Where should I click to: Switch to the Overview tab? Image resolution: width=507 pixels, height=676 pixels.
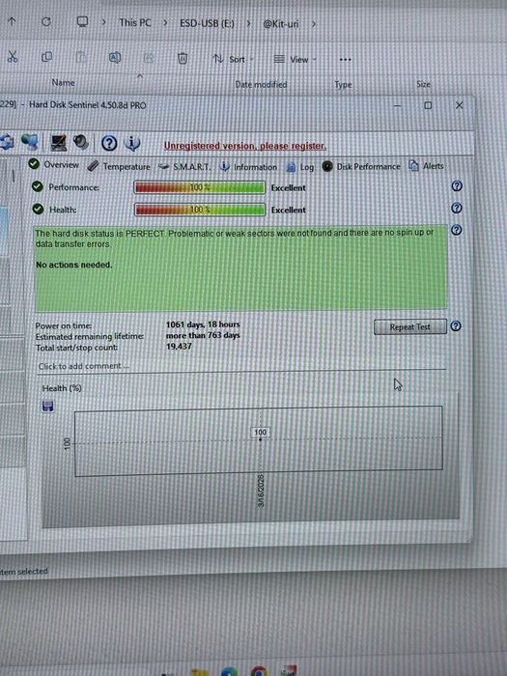click(54, 165)
